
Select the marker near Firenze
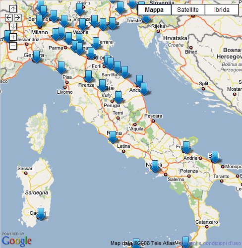[x=88, y=77]
